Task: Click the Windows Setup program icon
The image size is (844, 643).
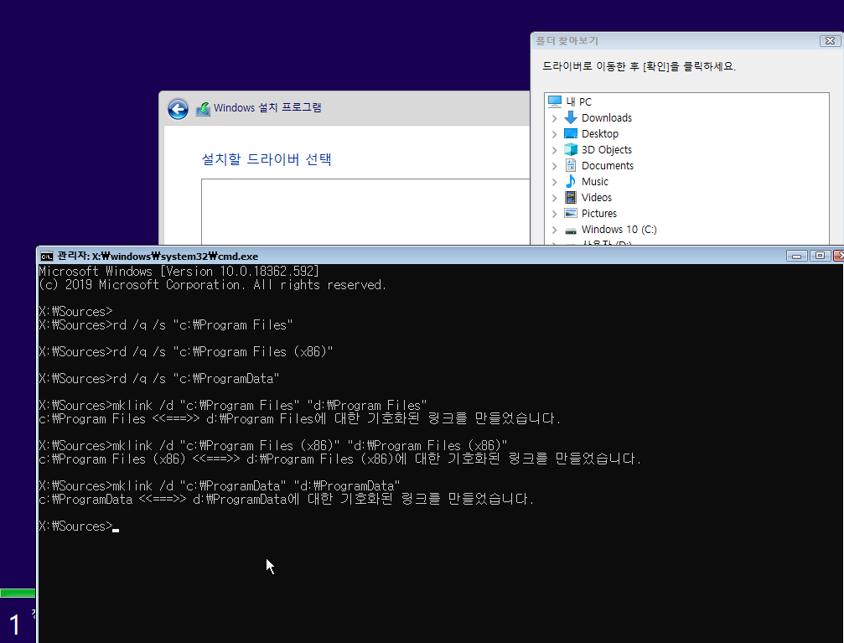Action: pos(203,109)
